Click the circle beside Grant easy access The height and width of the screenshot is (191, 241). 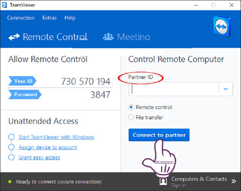pyautogui.click(x=11, y=157)
